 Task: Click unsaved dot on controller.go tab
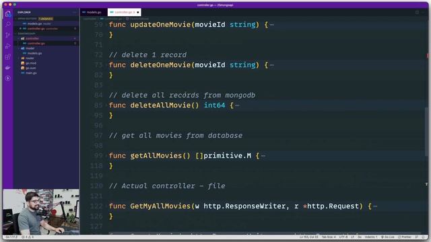point(138,12)
